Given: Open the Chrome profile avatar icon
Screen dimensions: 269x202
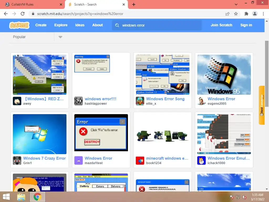Looking at the screenshot, I should click(255, 14).
